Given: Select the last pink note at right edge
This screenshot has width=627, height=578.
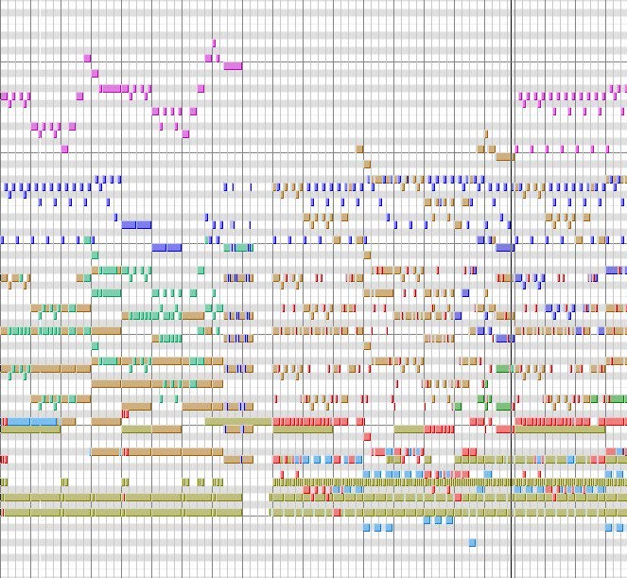Looking at the screenshot, I should tap(620, 89).
